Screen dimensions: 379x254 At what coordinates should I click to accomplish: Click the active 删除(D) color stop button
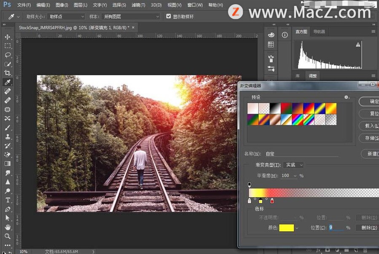pos(367,228)
